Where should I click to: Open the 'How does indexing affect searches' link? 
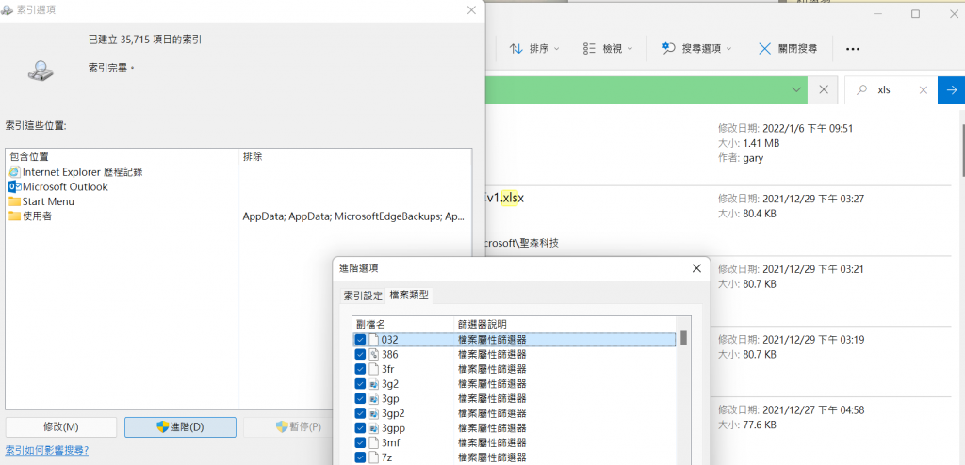[x=47, y=450]
